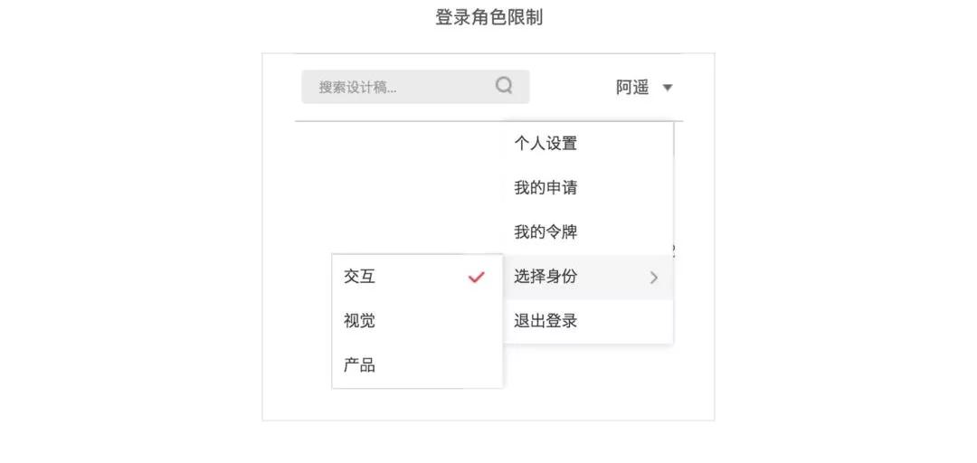Choose 我的令牌 in the dropdown
Viewport: 977px width, 463px height.
(588, 232)
